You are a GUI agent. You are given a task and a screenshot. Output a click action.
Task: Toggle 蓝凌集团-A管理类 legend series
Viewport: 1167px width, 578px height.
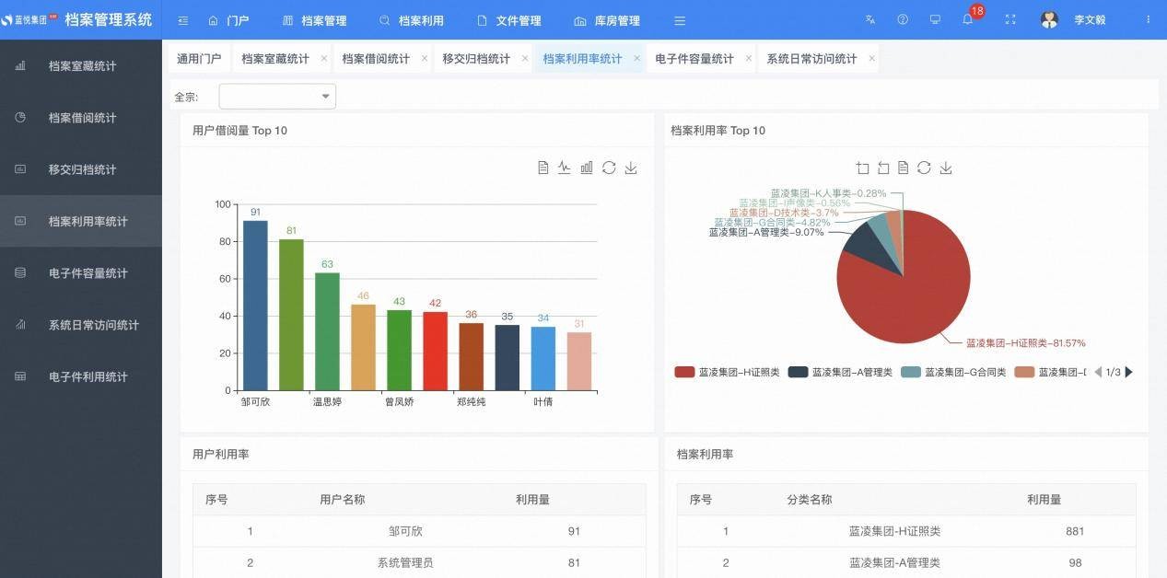(840, 372)
